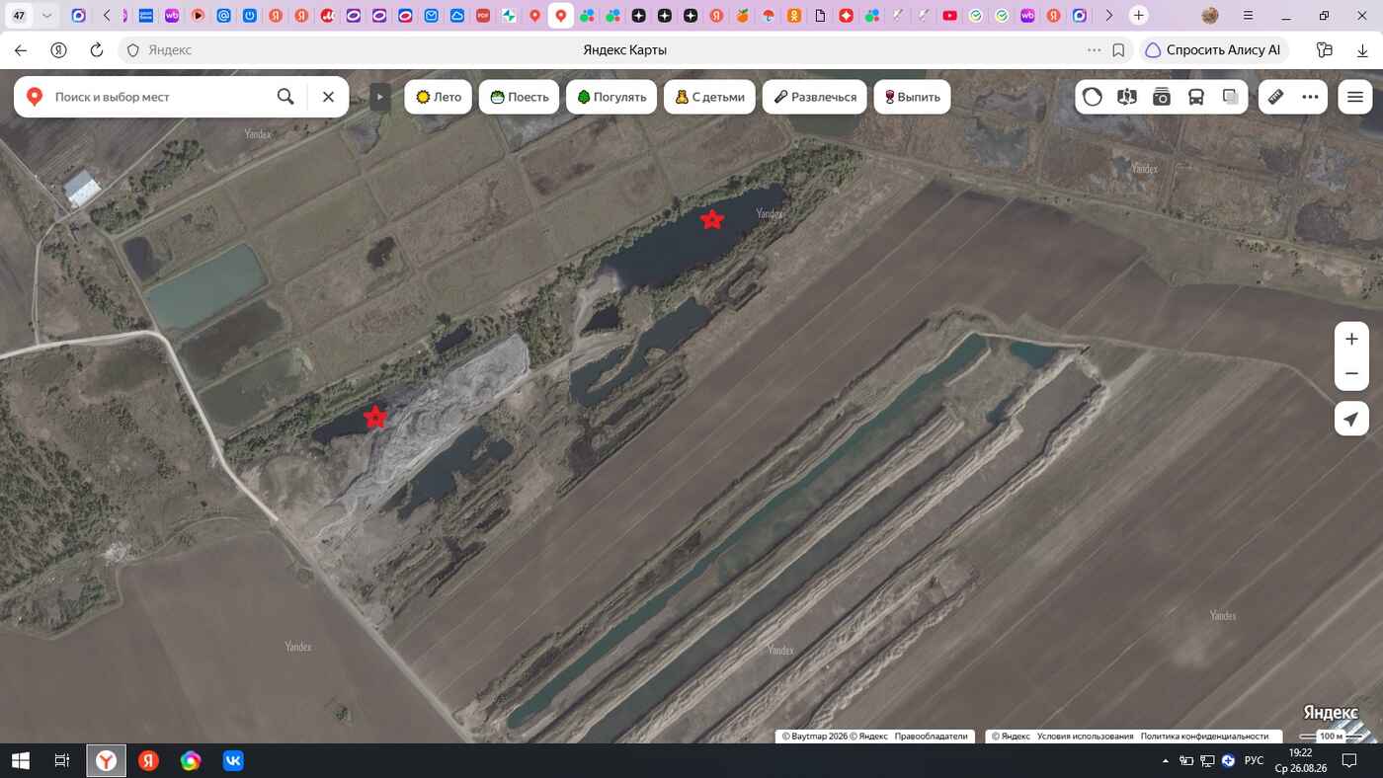
Task: Expand the tab groups dropdown chevron
Action: (46, 16)
